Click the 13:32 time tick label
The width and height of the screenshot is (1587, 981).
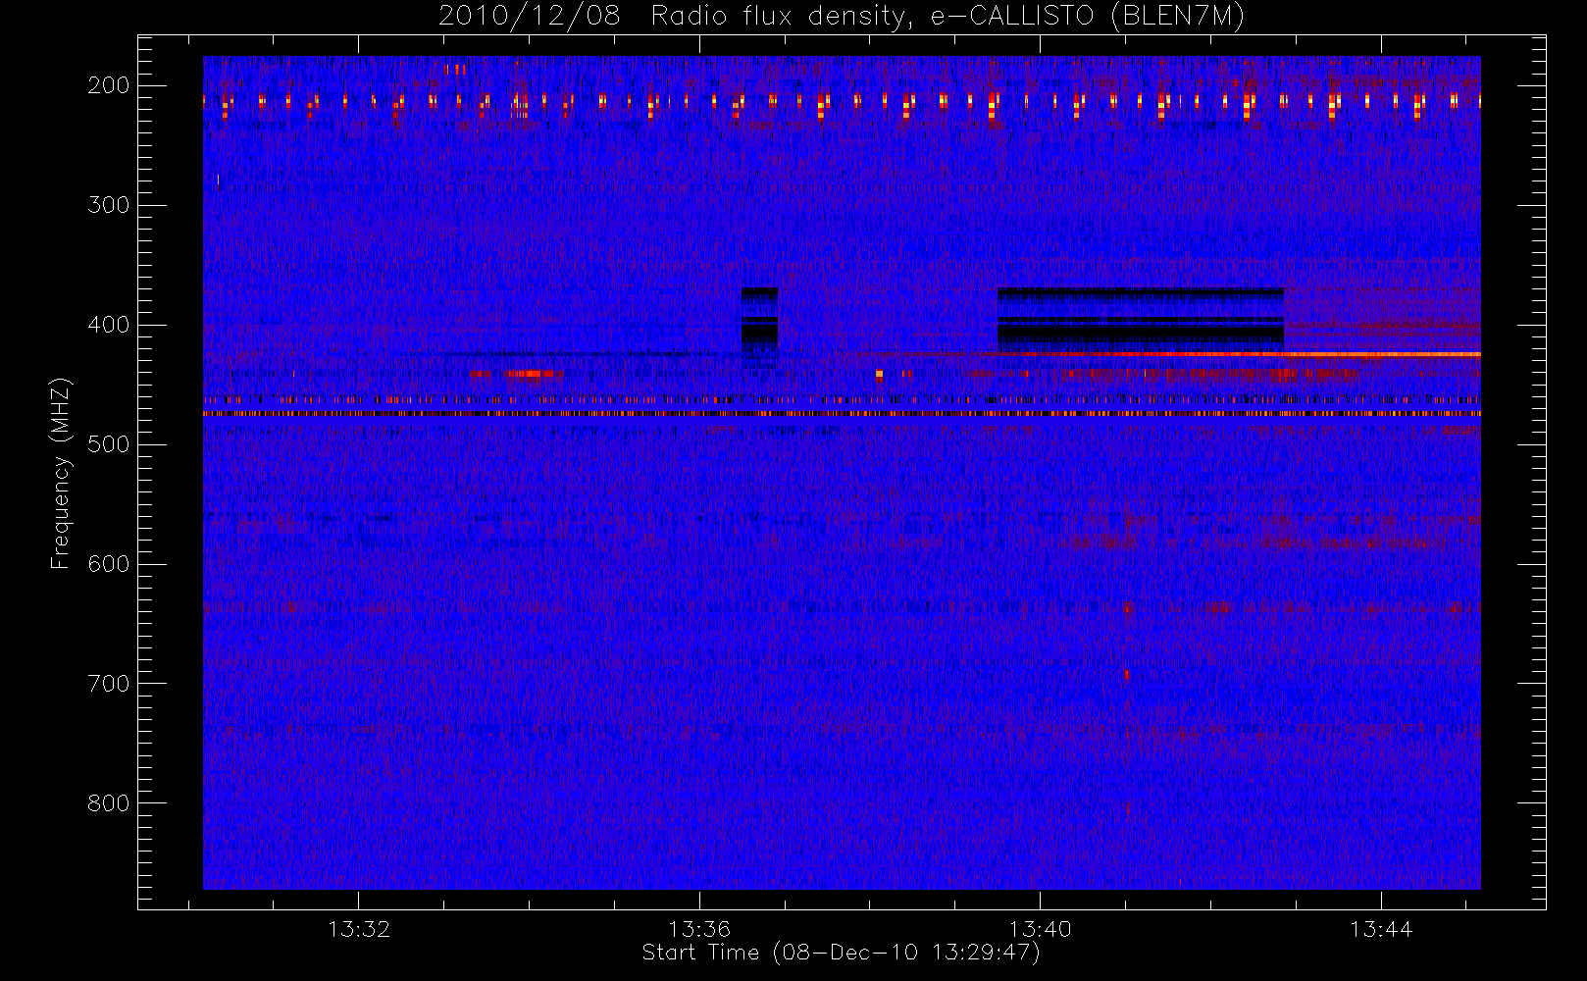pyautogui.click(x=359, y=929)
